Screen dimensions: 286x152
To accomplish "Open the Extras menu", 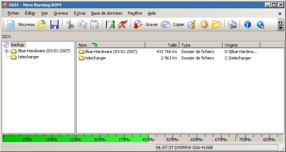I will click(80, 13).
